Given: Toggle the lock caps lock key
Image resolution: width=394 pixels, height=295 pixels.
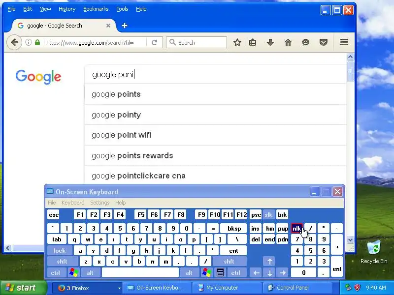Looking at the screenshot, I should coord(60,251).
